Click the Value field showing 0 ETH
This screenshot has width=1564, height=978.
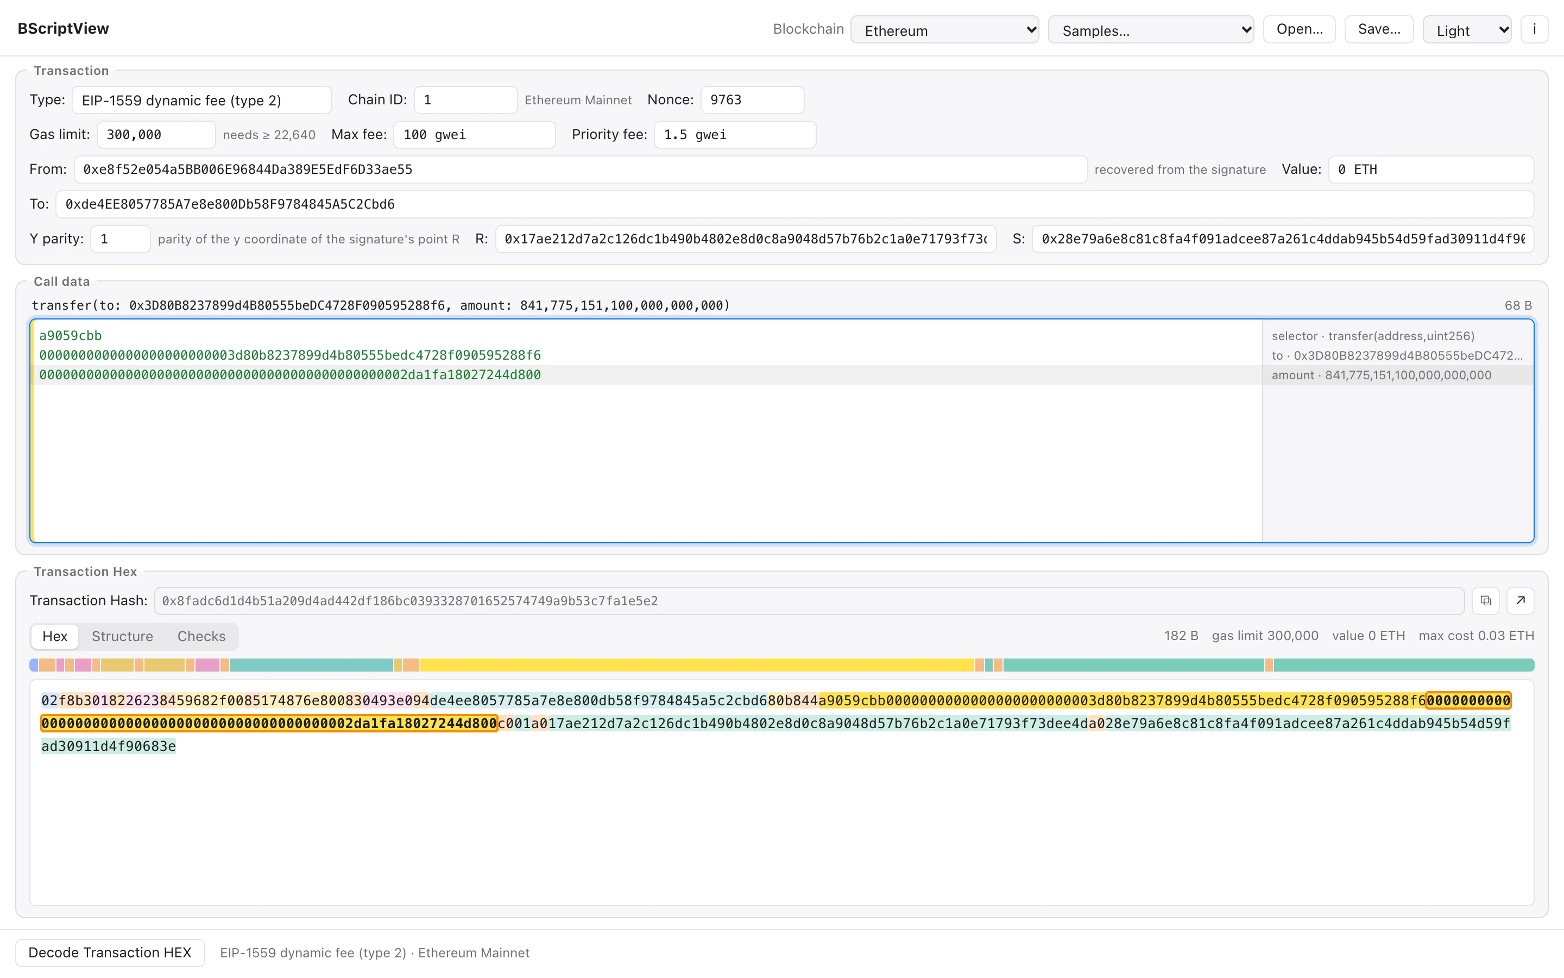coord(1431,170)
